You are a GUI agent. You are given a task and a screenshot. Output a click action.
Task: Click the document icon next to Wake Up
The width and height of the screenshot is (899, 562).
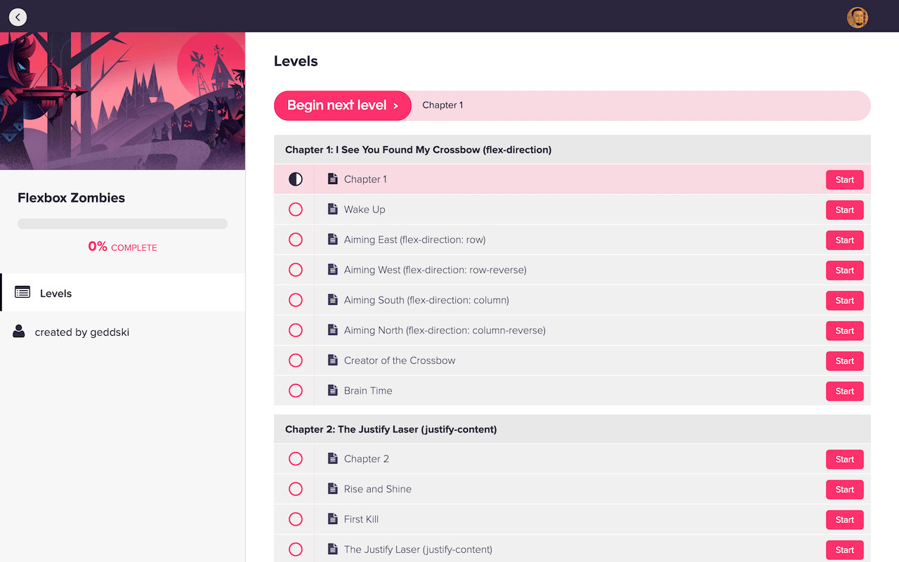[x=332, y=209]
